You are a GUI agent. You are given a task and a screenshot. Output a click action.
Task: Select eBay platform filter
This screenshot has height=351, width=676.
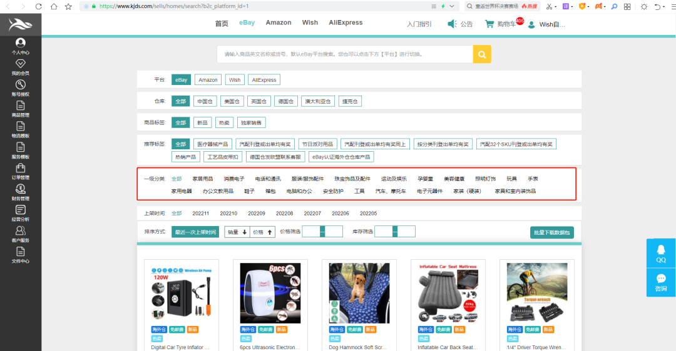[181, 80]
